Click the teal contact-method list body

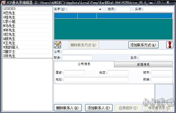(x=114, y=29)
